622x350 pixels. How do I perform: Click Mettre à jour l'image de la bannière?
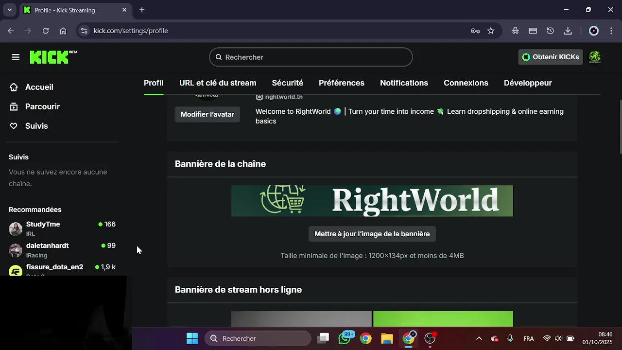372,234
